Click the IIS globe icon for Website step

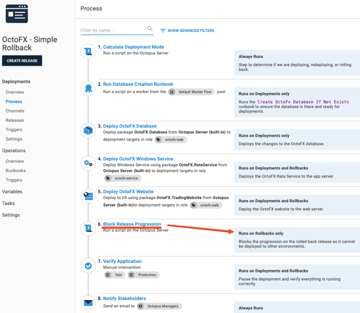[x=88, y=196]
